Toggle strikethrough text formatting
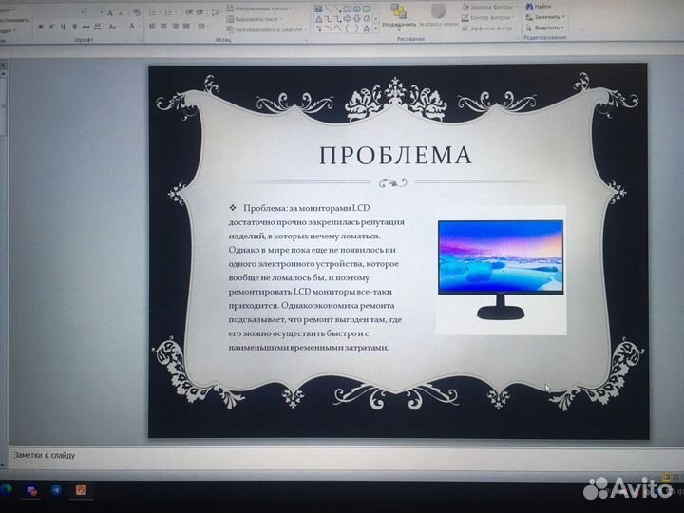 (85, 27)
